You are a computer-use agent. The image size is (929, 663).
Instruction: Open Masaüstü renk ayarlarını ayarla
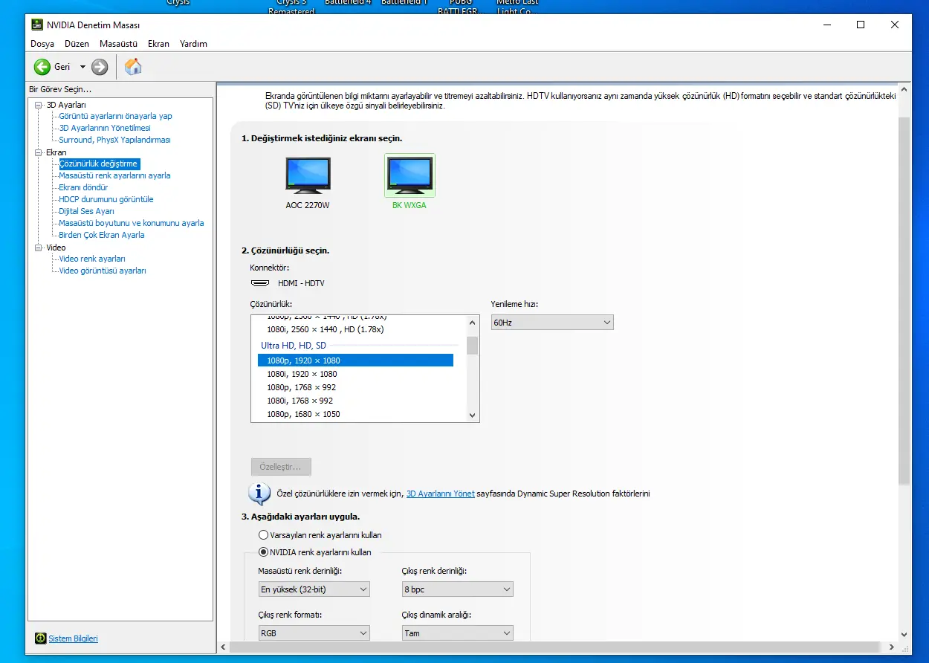pos(114,175)
